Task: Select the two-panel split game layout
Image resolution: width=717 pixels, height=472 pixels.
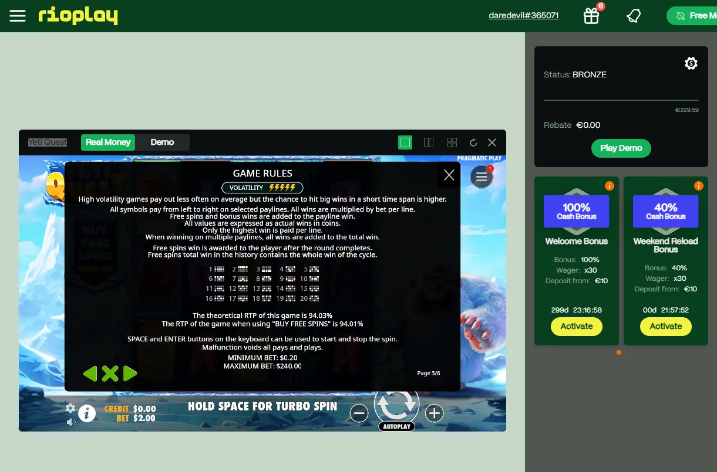Action: pos(429,142)
